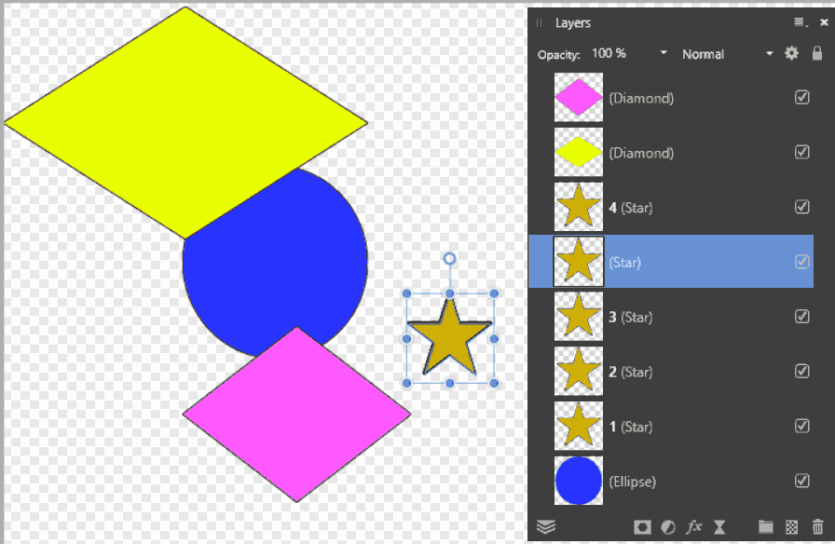Add a live filter hourglass icon
The width and height of the screenshot is (835, 544).
(x=719, y=527)
